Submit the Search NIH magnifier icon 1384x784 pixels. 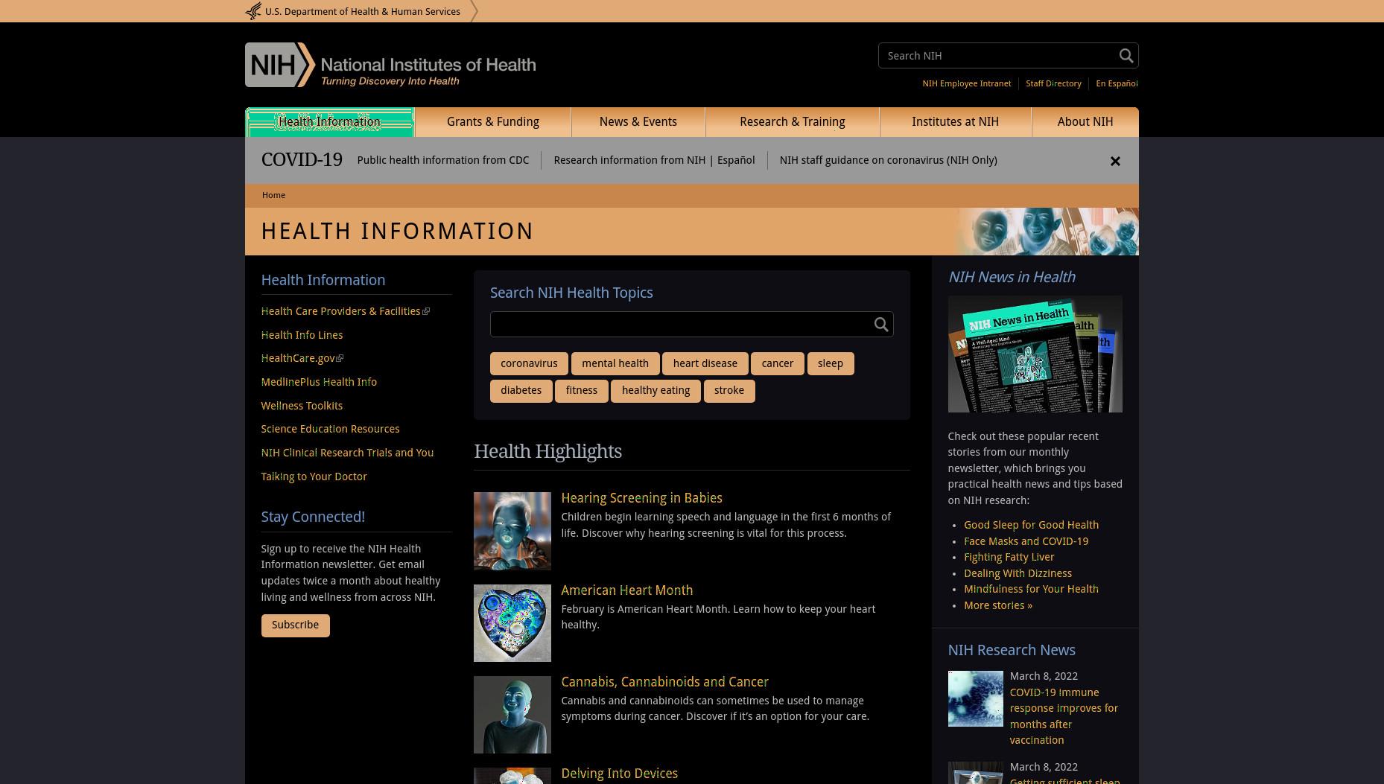click(x=1126, y=56)
